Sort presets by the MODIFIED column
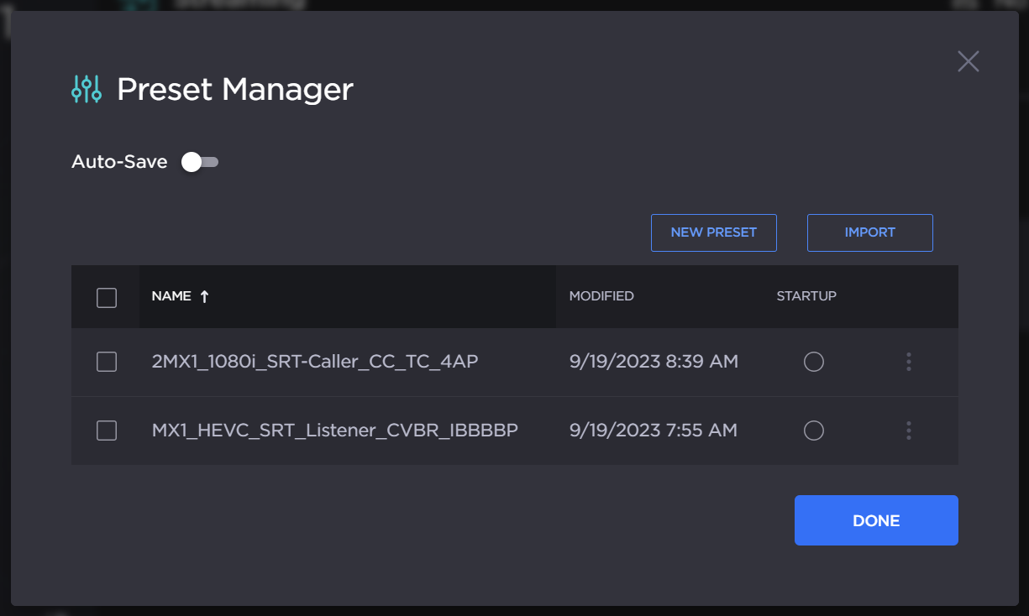Screen dimensions: 1029x616 601,296
